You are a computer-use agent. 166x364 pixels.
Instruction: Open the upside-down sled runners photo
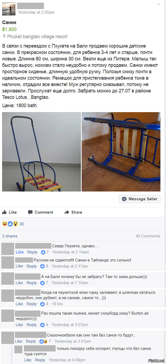(121, 152)
